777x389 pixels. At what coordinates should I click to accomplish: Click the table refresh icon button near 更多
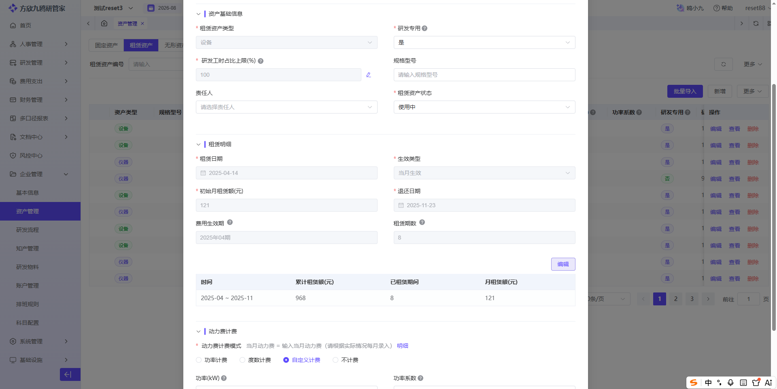(x=724, y=64)
